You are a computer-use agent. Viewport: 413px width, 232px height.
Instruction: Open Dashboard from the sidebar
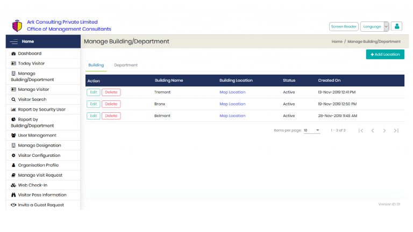29,54
